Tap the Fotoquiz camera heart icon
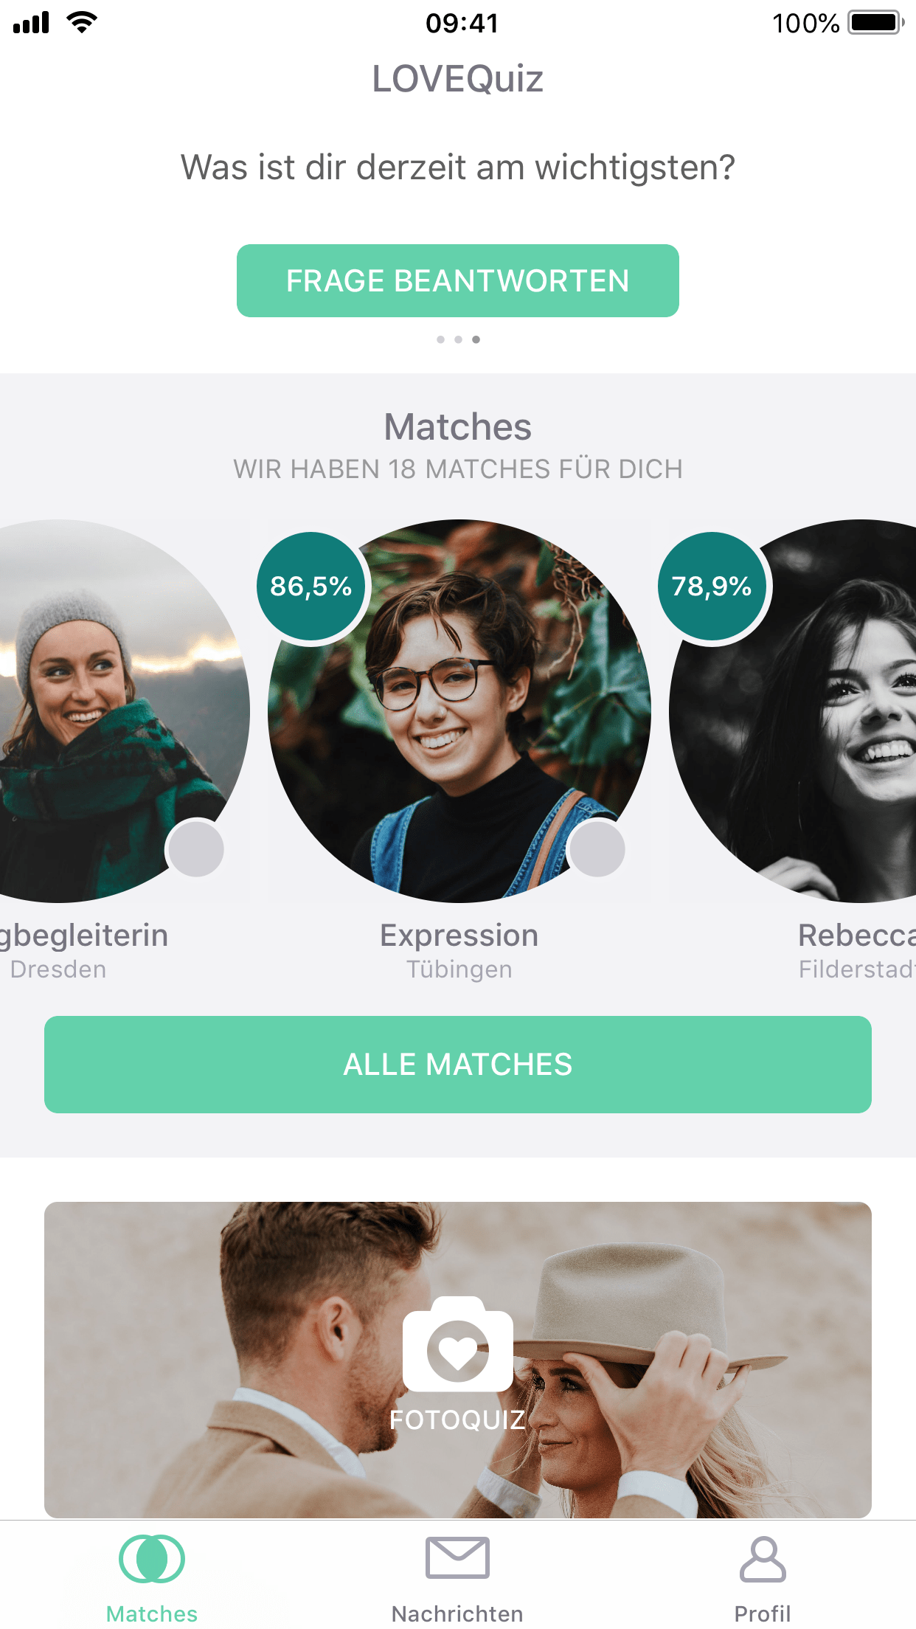The width and height of the screenshot is (916, 1629). tap(458, 1343)
